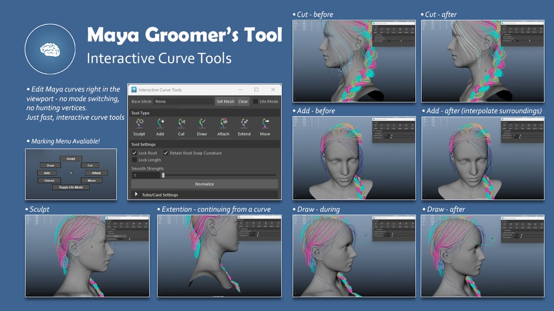
Task: Select the Draw tool icon
Action: point(202,123)
